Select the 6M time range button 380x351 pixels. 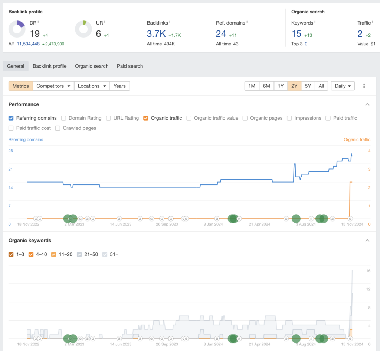tap(266, 86)
